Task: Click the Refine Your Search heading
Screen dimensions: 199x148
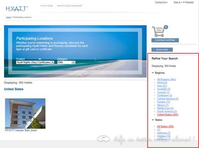Action: pos(165,58)
